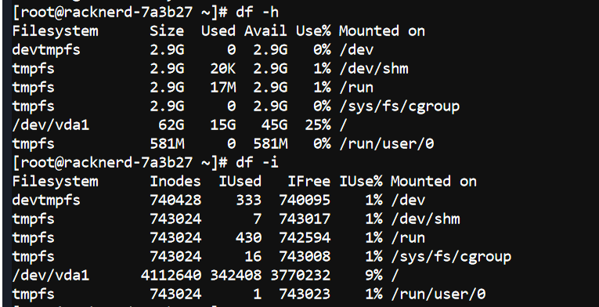Click the devtmpfs entry in the df -h output
The width and height of the screenshot is (599, 307).
(46, 50)
